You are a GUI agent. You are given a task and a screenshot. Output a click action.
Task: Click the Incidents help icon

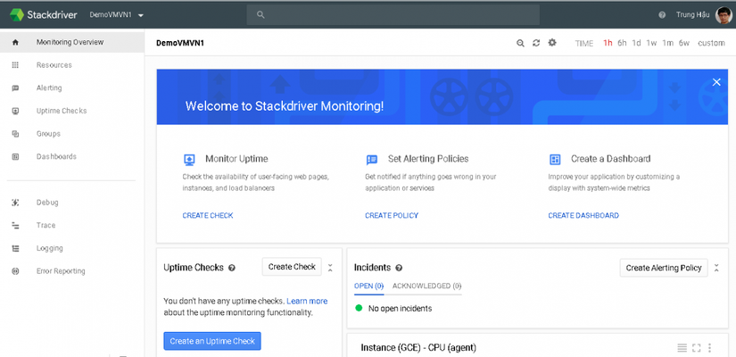[x=399, y=268]
